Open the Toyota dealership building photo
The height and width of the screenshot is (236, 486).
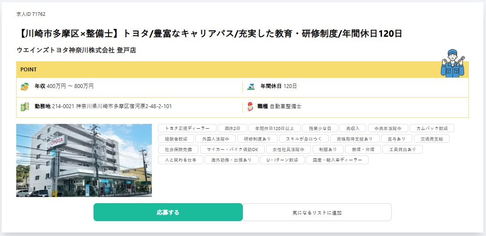(84, 160)
